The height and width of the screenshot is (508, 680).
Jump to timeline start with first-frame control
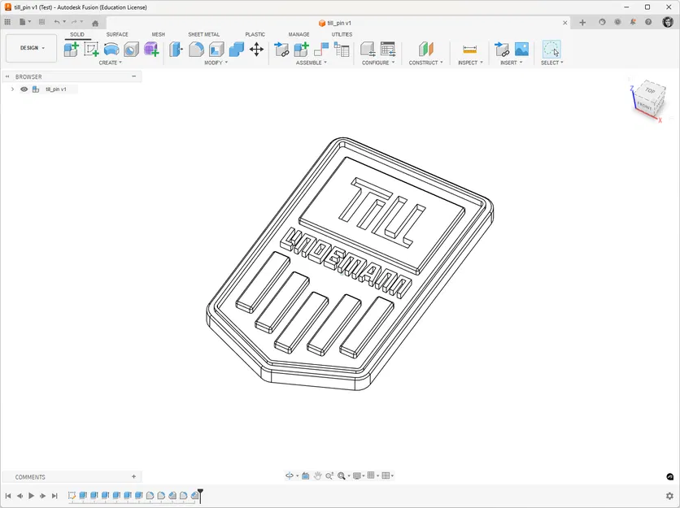pyautogui.click(x=9, y=495)
